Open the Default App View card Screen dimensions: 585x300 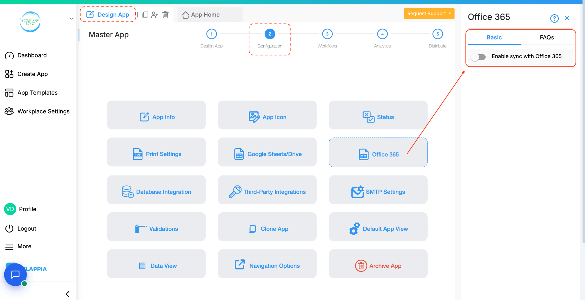click(x=378, y=227)
